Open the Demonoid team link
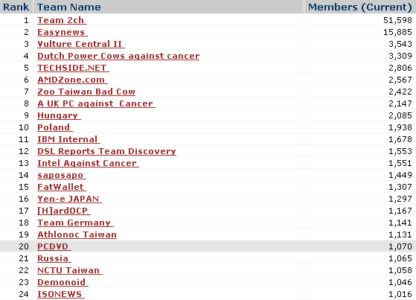The height and width of the screenshot is (300, 416). (63, 282)
